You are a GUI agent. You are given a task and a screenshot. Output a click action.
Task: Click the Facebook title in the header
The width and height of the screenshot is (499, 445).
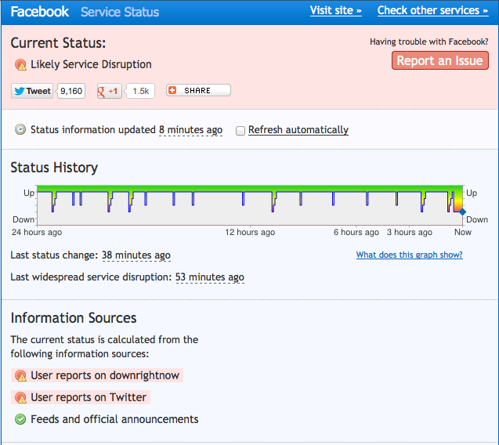40,12
